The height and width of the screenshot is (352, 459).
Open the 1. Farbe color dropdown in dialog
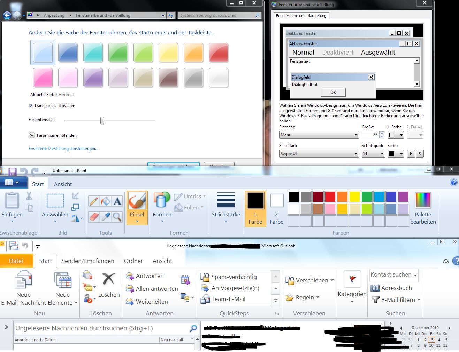(396, 135)
